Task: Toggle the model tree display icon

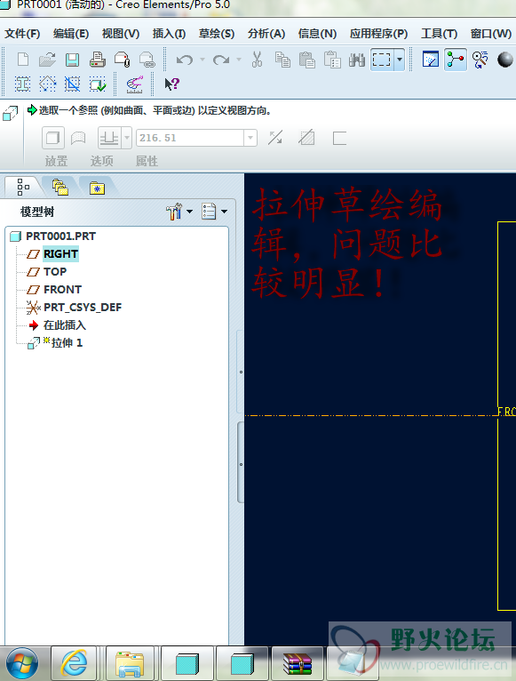Action: point(456,60)
